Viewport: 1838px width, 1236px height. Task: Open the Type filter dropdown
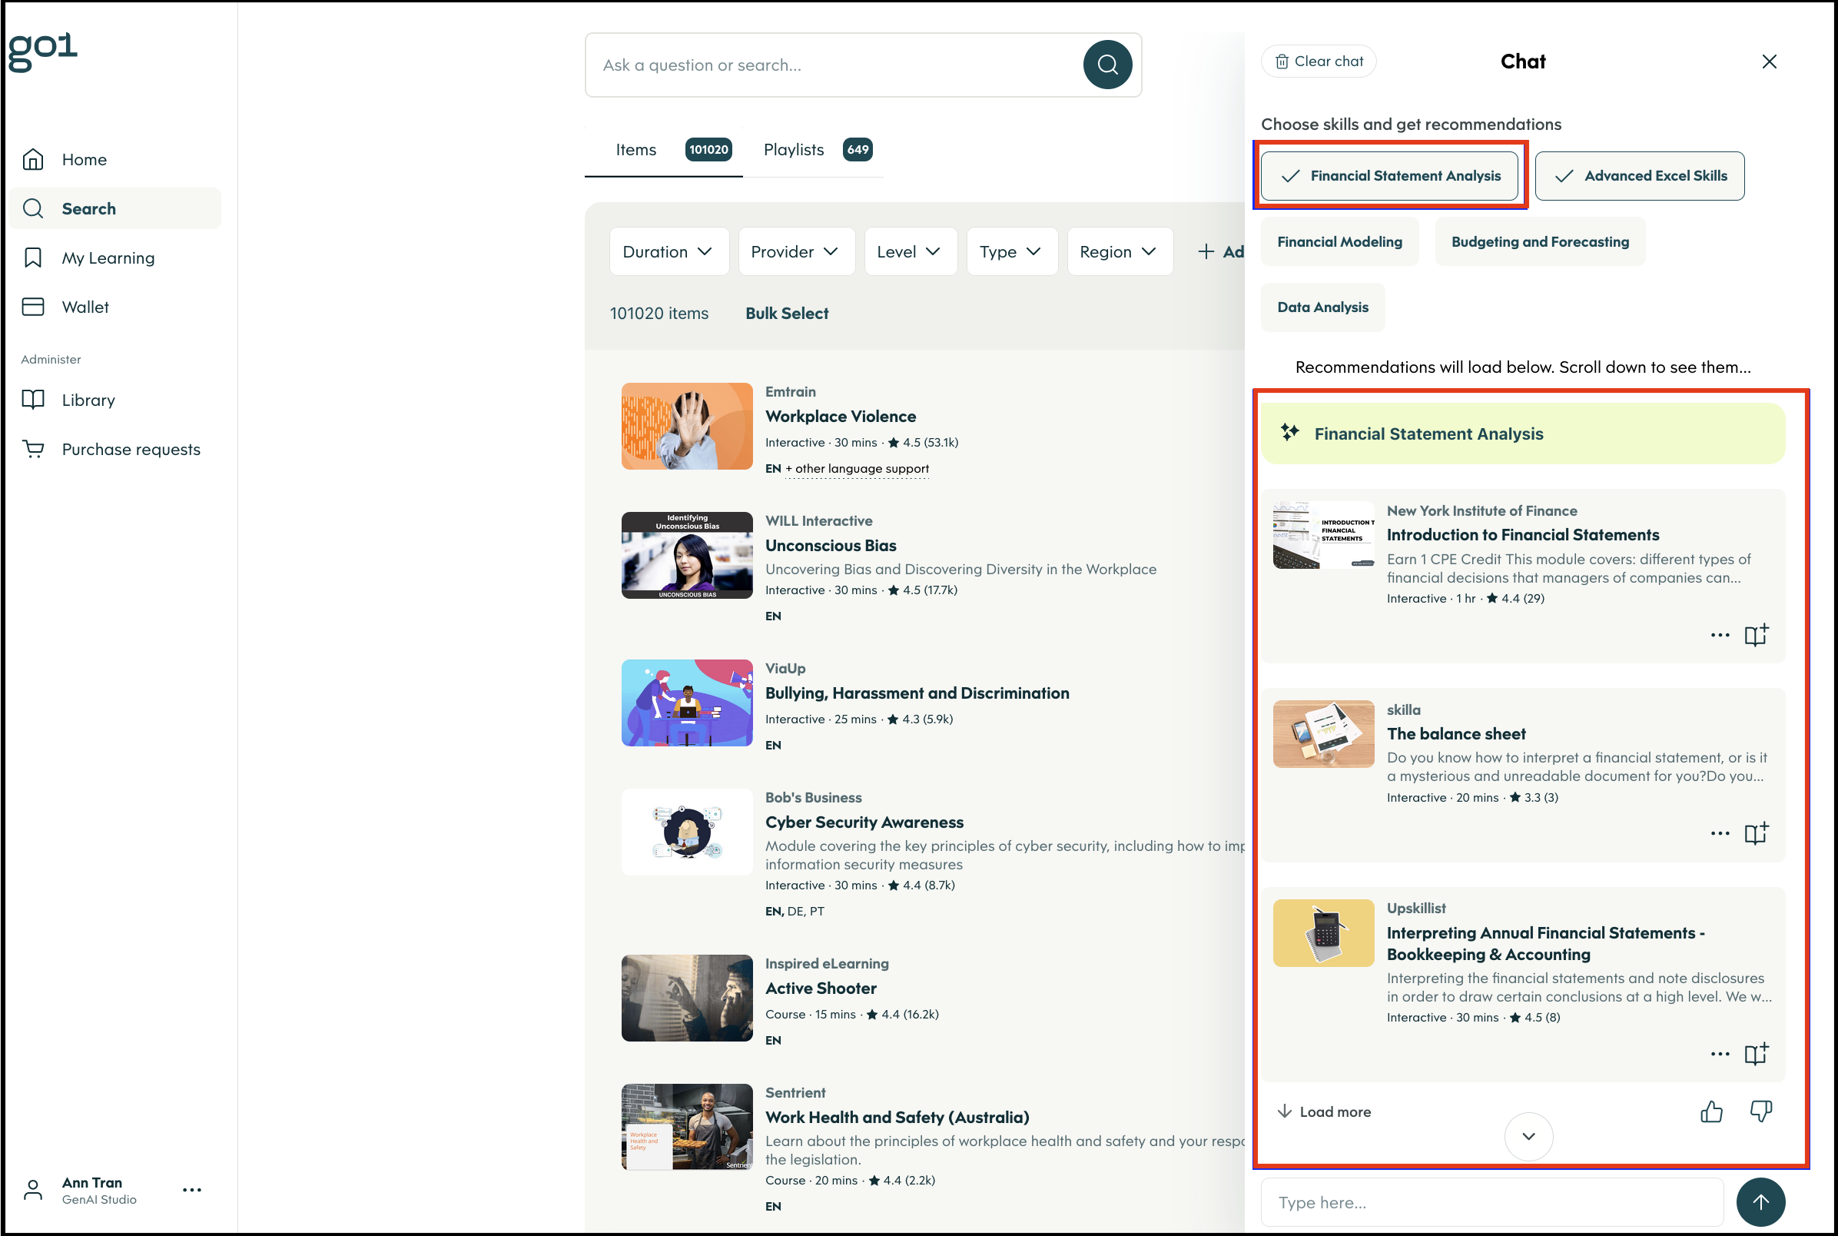click(1011, 251)
